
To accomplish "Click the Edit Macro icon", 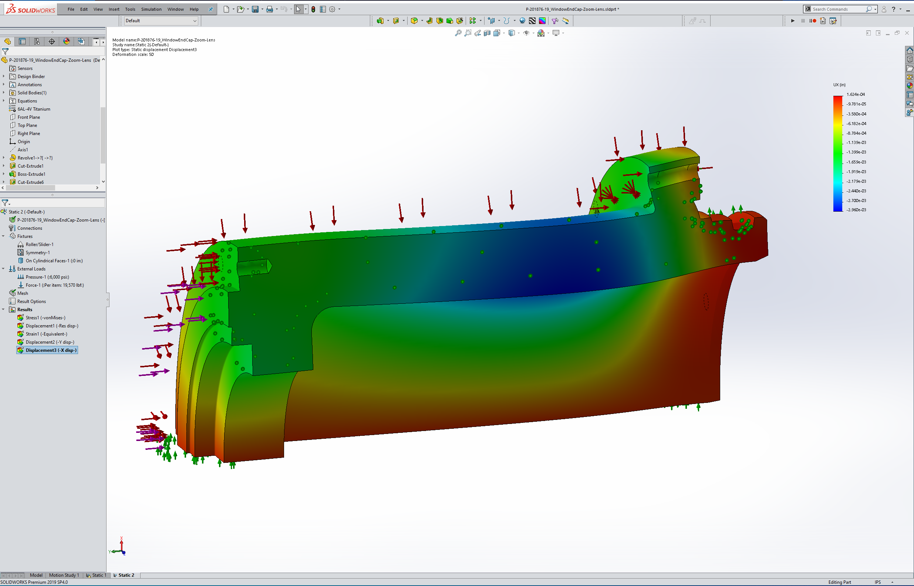I will 833,21.
